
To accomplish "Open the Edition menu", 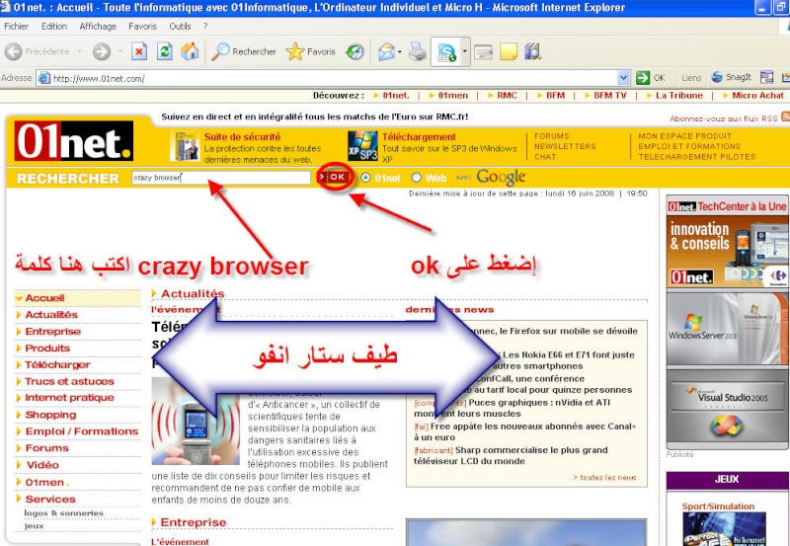I will click(x=54, y=27).
